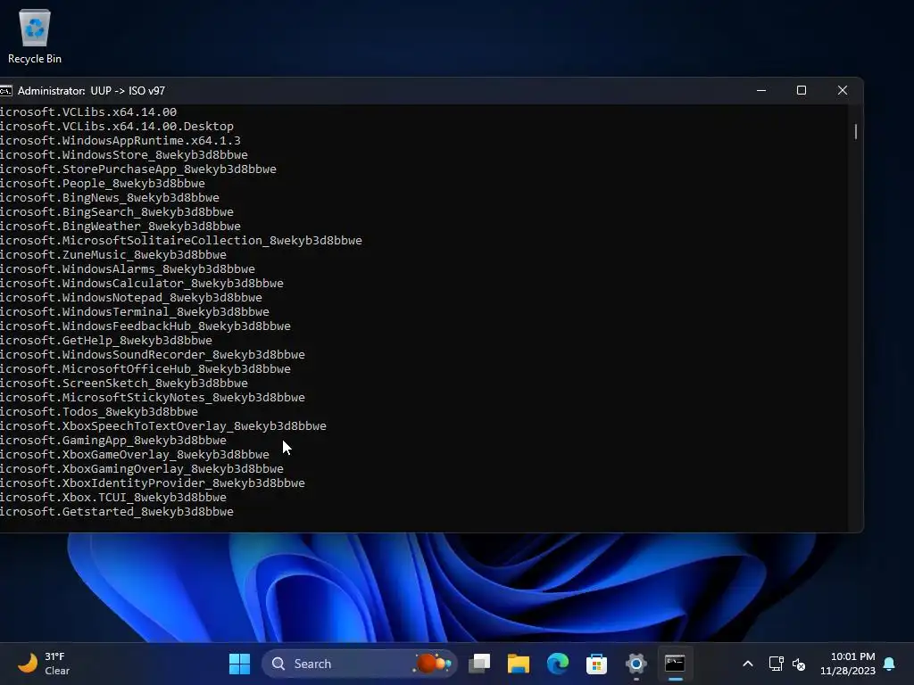
Task: Click the Xbox.TCUI_8wekyb3d8bbwe line
Action: pos(113,498)
